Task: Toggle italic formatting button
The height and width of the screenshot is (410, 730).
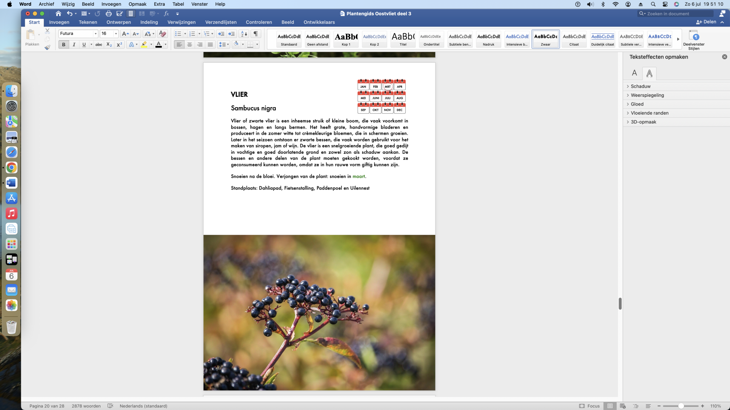Action: click(x=74, y=45)
